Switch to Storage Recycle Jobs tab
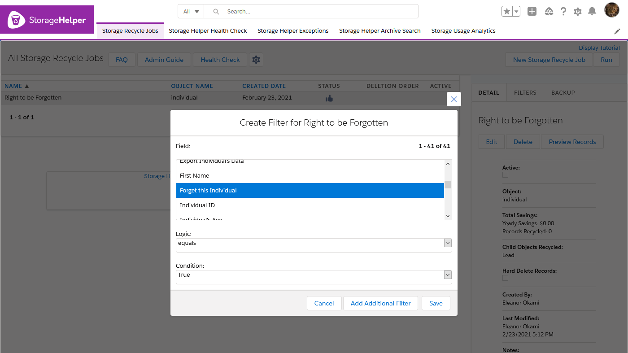 130,31
